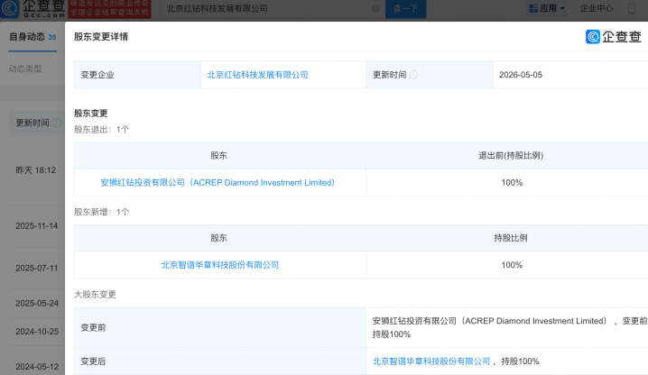
Task: Click the 企查查 logo in the detail panel
Action: [x=614, y=37]
